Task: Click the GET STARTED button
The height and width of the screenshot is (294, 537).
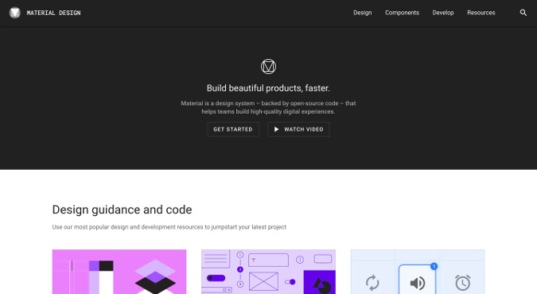Action: click(233, 129)
